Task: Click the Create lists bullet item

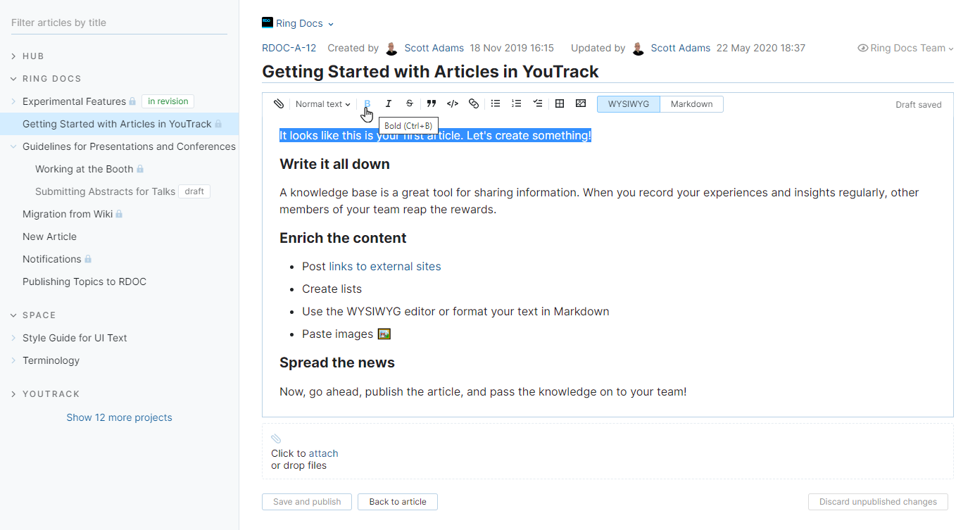Action: tap(332, 289)
